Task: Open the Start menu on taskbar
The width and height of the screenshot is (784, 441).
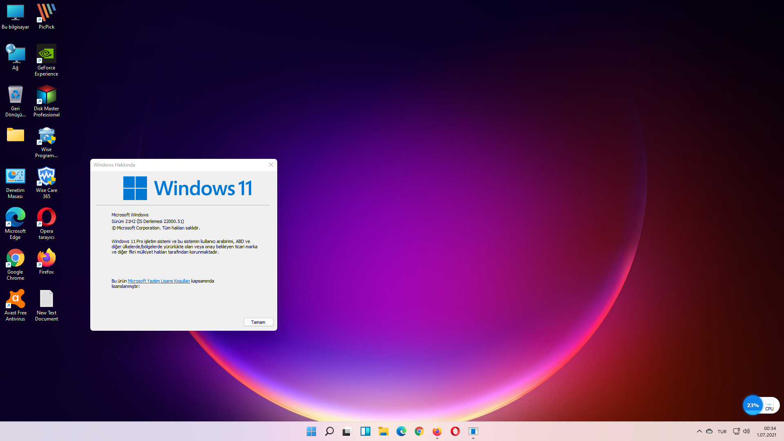Action: [x=311, y=431]
